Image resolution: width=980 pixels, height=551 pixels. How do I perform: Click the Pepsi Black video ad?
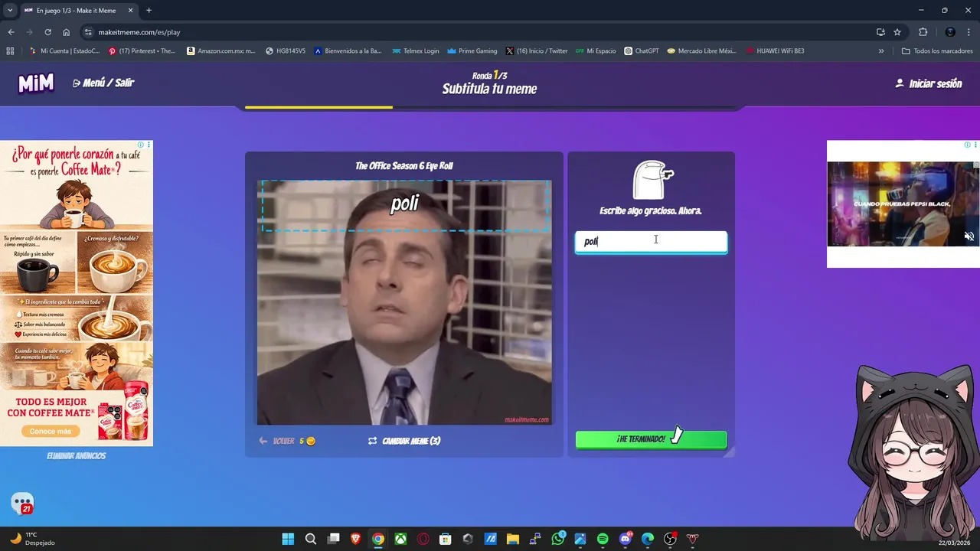point(903,204)
